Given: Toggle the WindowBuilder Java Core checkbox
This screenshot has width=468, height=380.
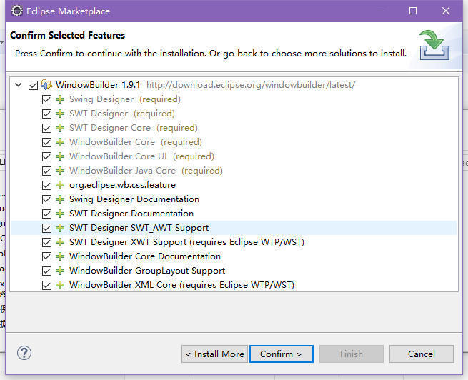Looking at the screenshot, I should [x=46, y=171].
